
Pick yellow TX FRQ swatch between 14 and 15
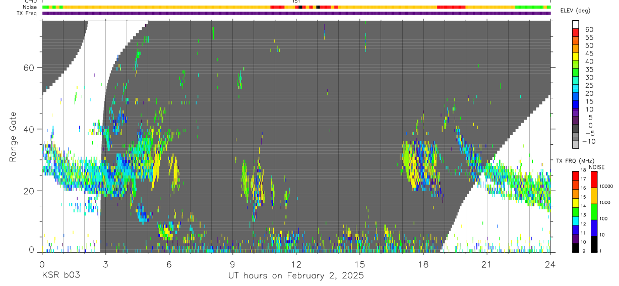tap(576, 203)
